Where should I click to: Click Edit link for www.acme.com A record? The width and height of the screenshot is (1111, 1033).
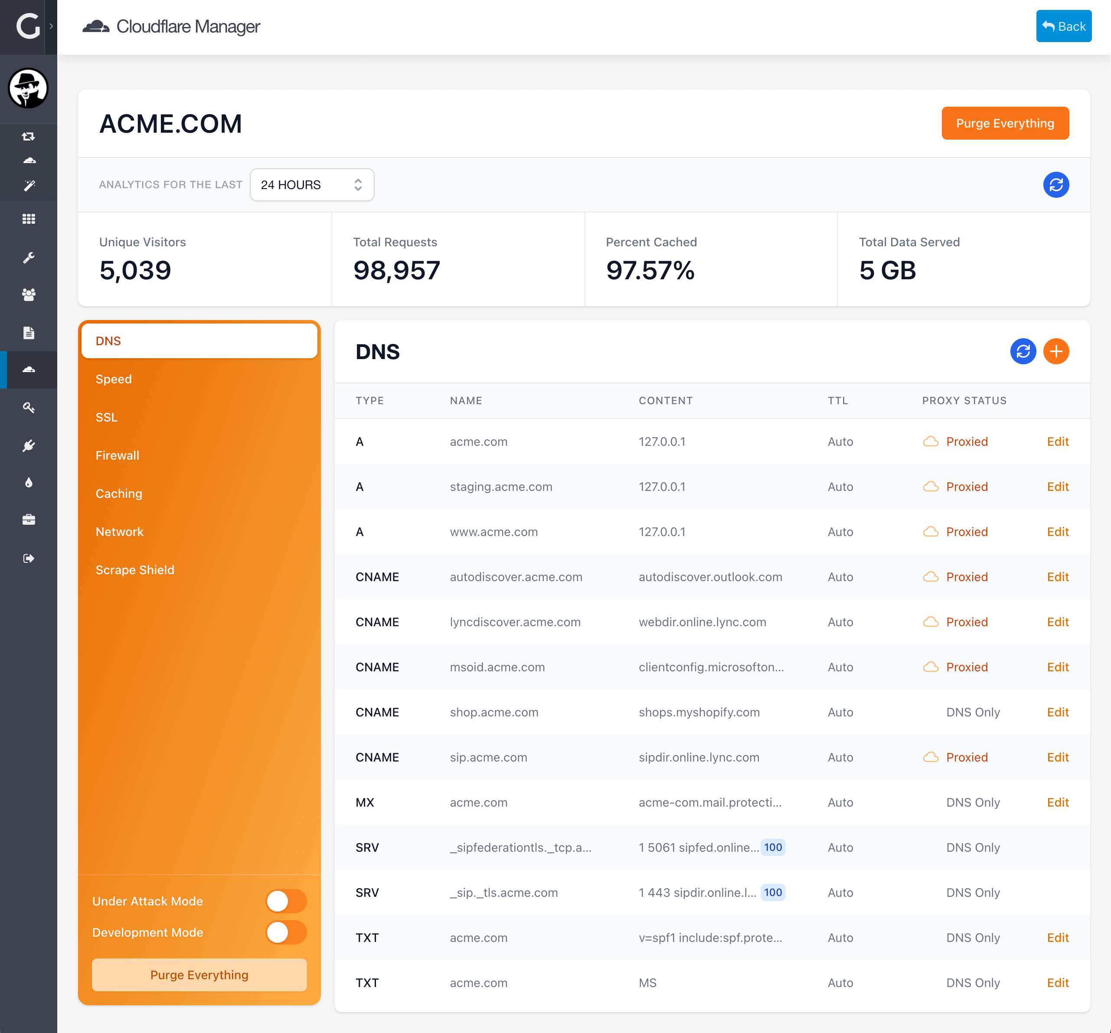click(1058, 532)
